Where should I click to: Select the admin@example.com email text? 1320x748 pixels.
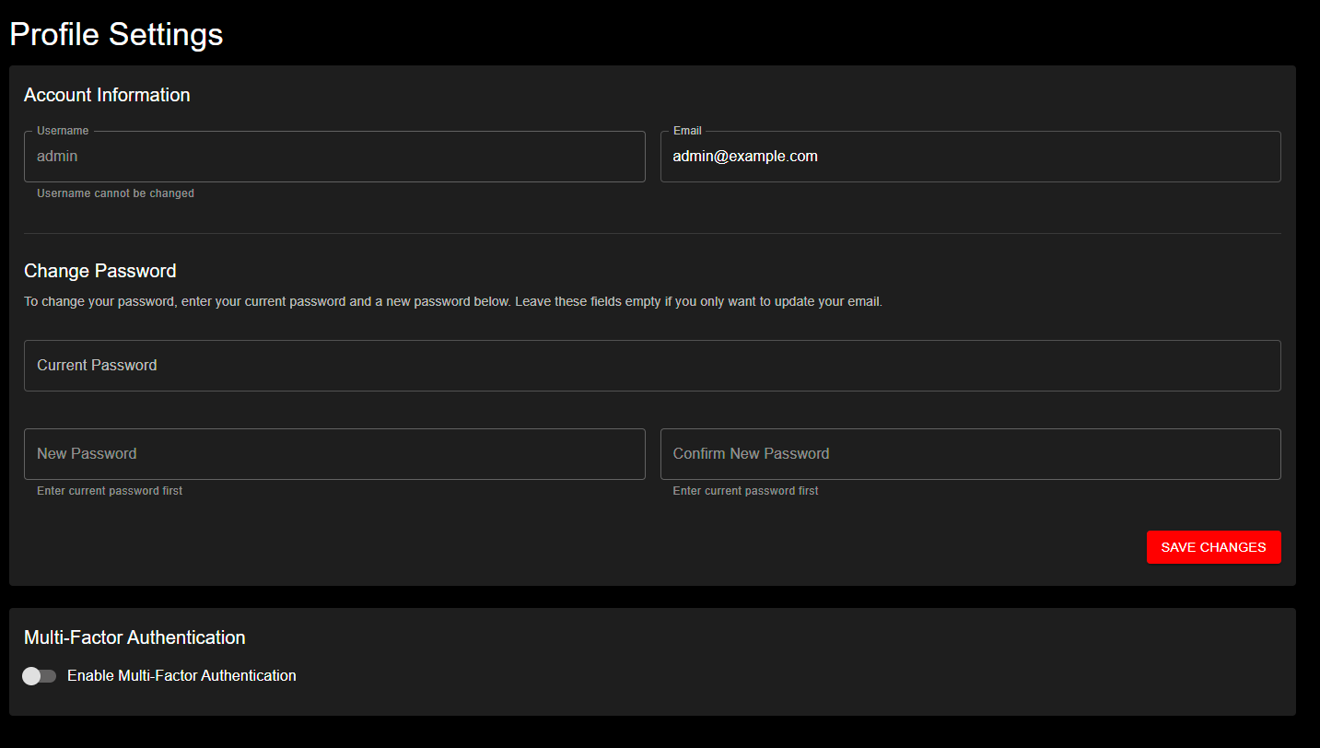click(744, 156)
